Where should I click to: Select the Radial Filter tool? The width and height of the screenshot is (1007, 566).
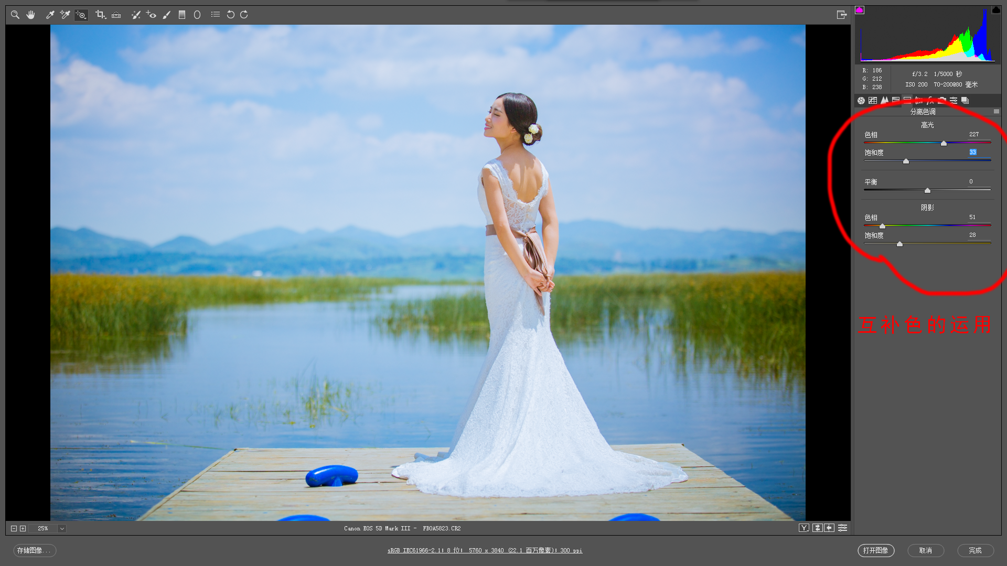click(x=197, y=15)
